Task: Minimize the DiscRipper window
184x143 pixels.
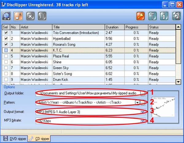Action: point(165,5)
